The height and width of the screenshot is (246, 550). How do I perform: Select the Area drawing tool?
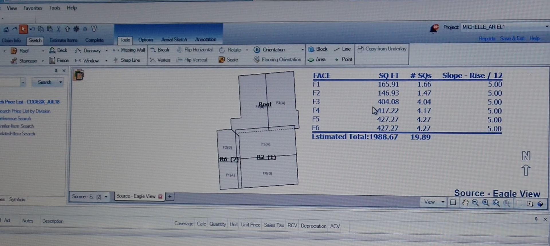317,60
